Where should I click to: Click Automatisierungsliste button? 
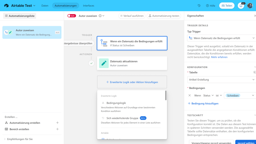(x=20, y=16)
